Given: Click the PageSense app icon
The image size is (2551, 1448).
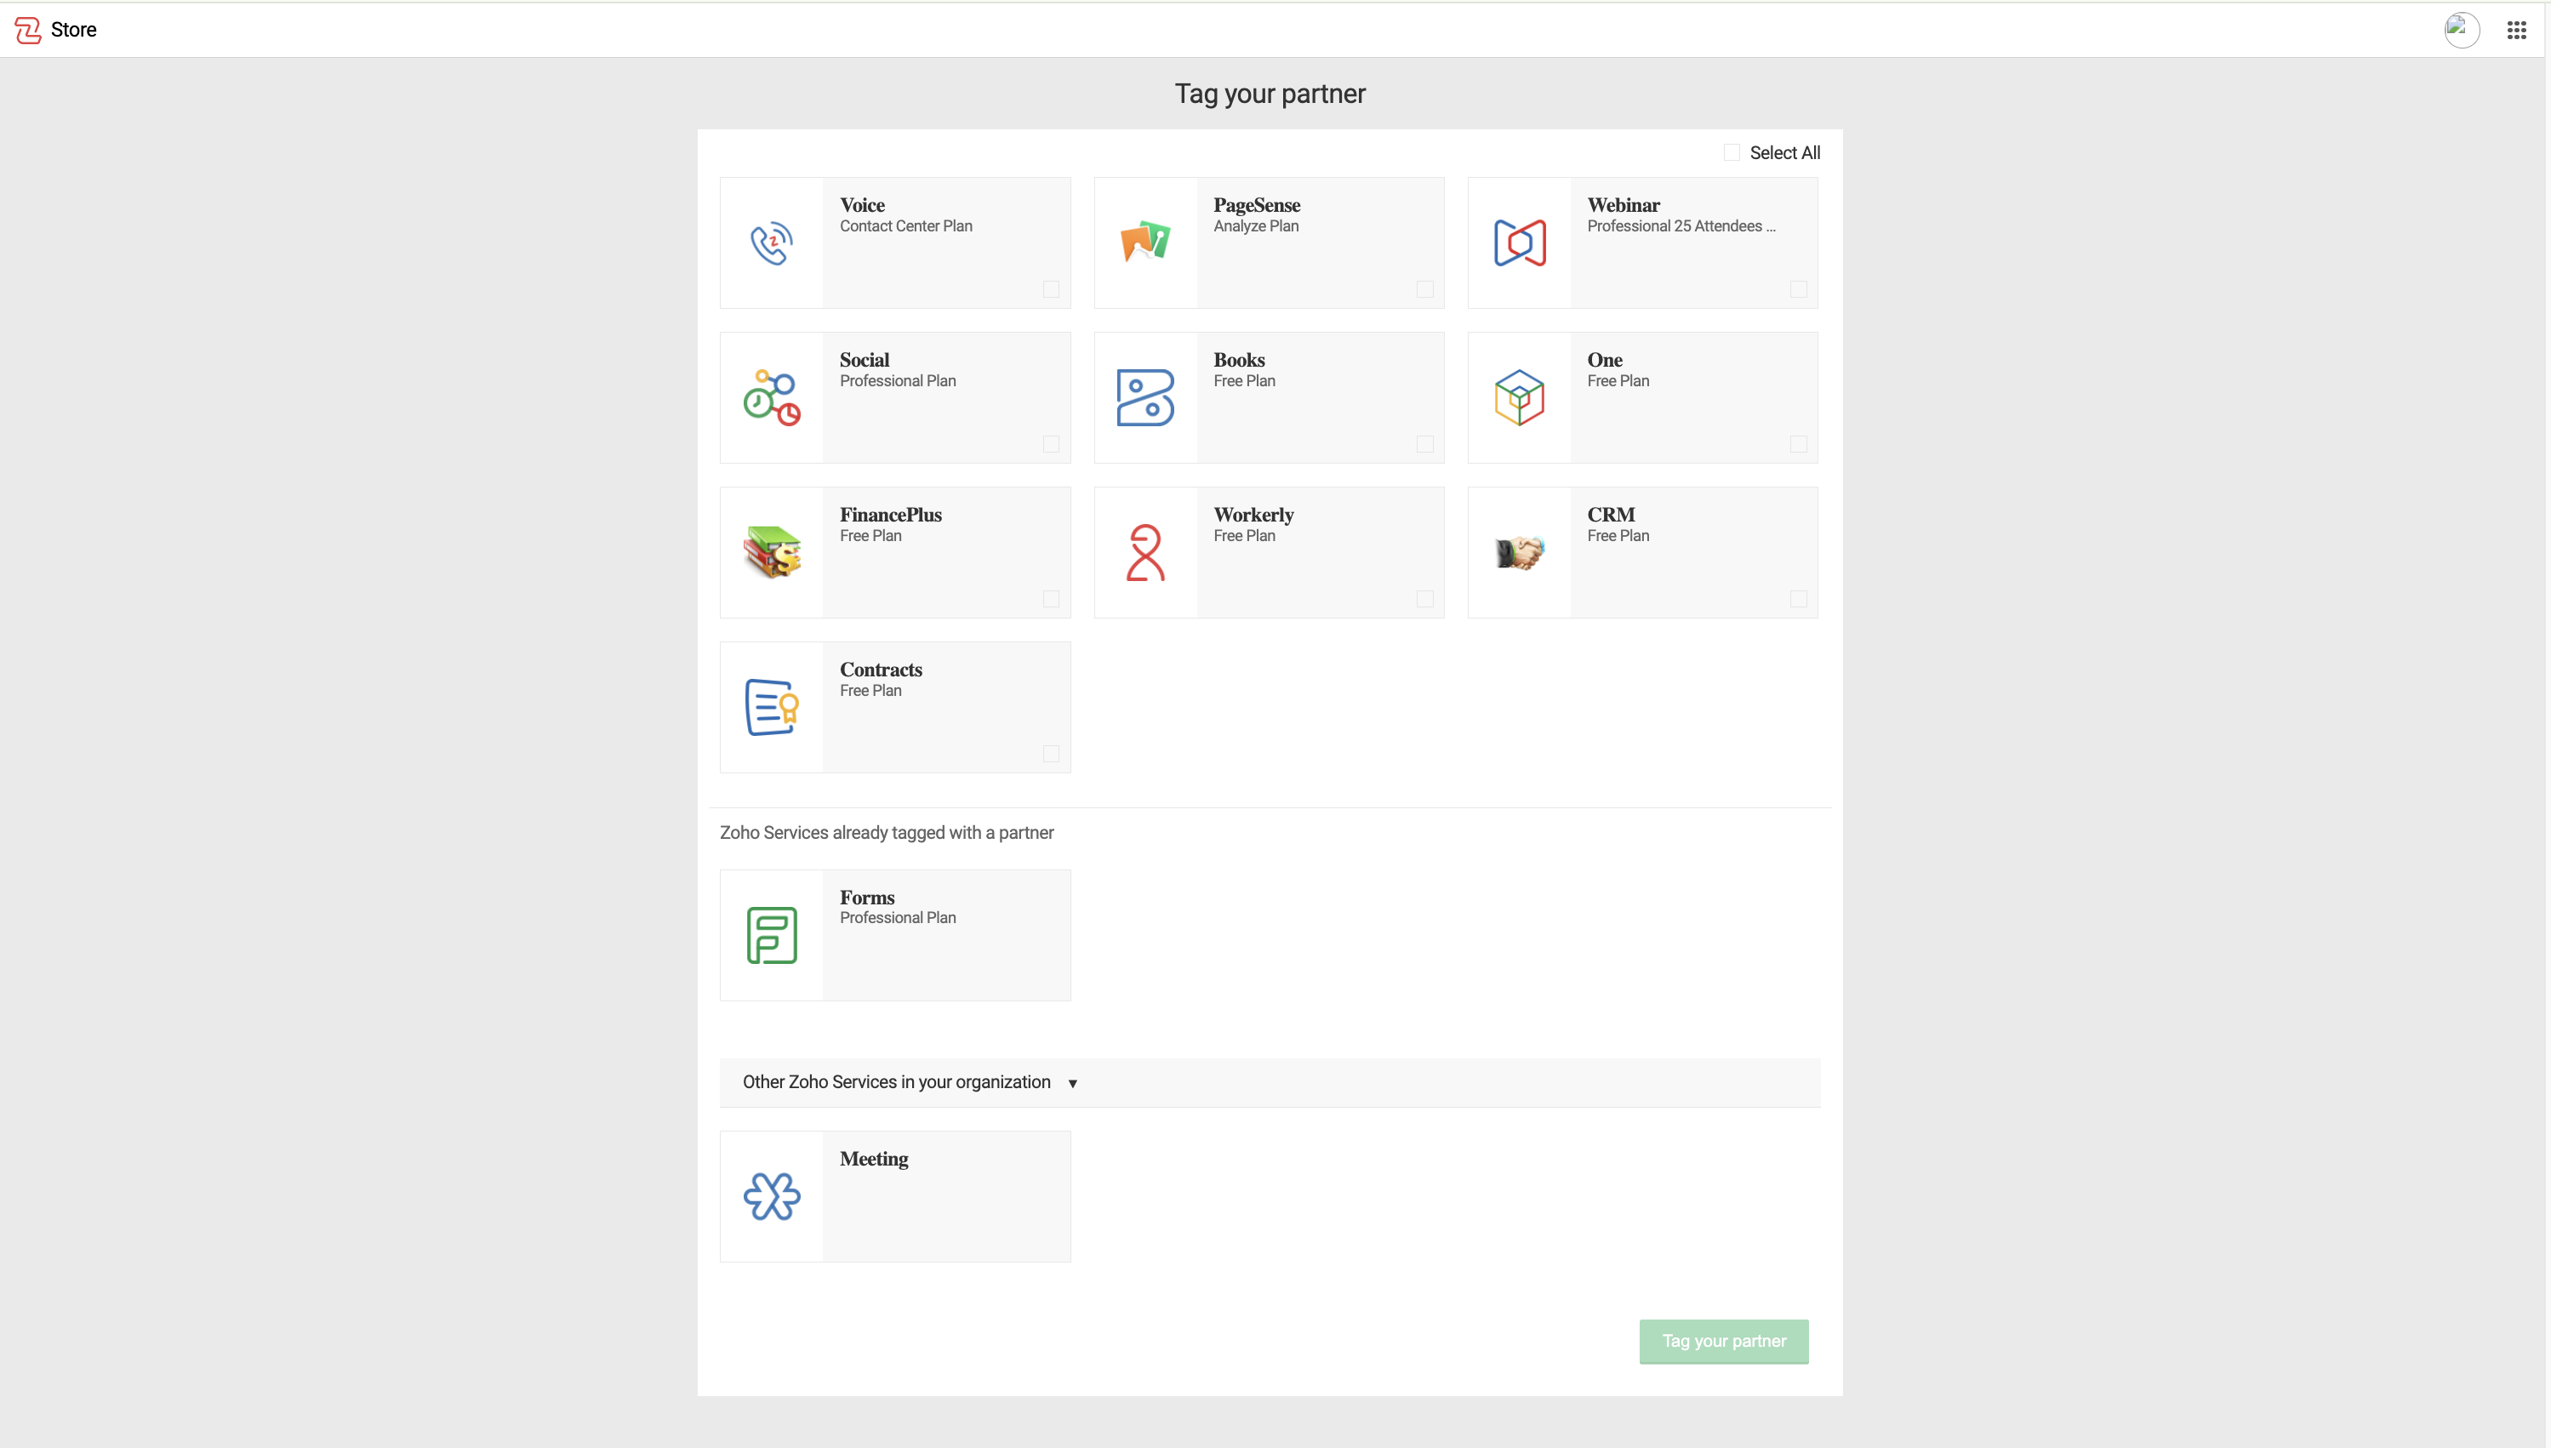Looking at the screenshot, I should 1144,242.
